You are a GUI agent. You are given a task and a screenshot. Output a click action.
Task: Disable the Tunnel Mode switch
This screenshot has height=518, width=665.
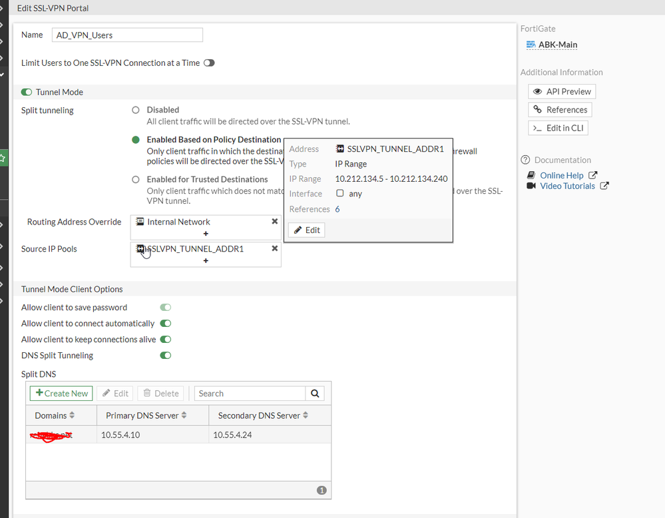pyautogui.click(x=27, y=92)
